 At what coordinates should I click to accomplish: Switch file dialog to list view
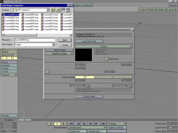click(64, 10)
